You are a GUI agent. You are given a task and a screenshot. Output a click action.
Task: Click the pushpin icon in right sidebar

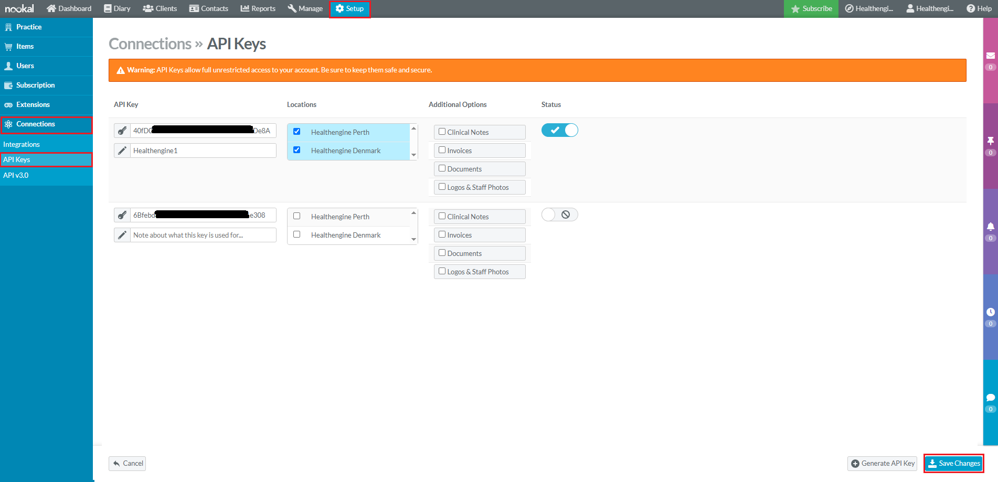(990, 141)
